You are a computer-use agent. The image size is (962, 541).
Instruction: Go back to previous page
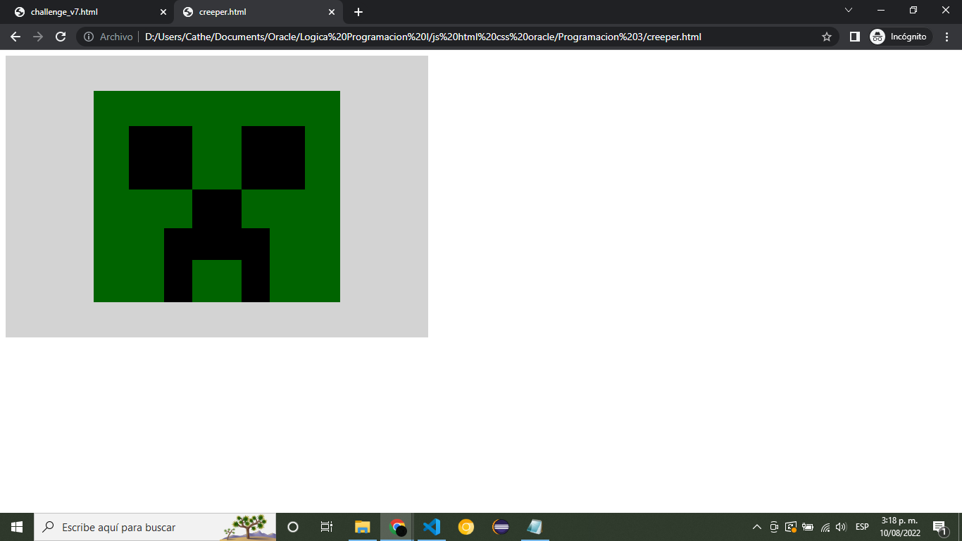(x=15, y=37)
